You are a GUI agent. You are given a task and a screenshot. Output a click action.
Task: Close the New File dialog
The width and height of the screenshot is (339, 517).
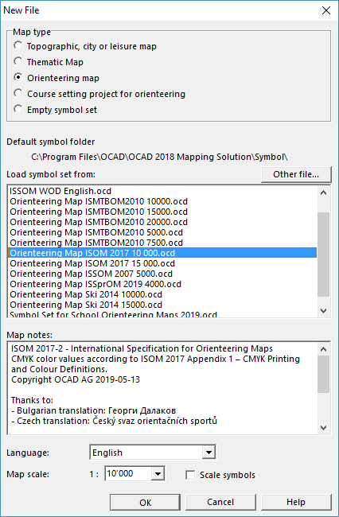[x=326, y=10]
